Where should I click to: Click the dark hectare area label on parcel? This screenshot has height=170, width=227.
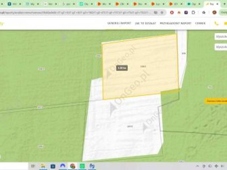122,68
